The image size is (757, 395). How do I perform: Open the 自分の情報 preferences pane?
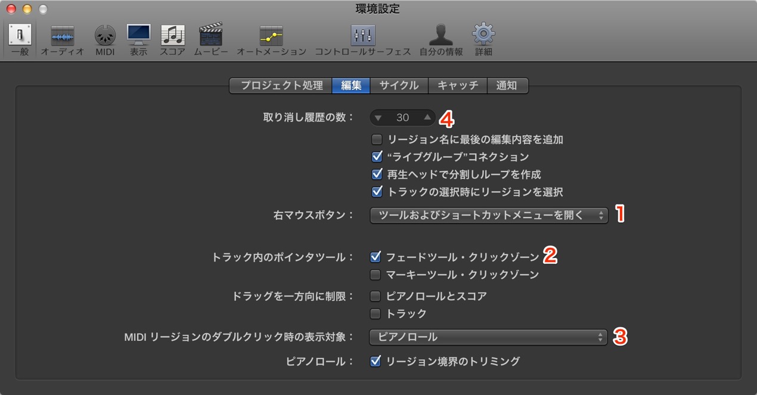pos(441,40)
